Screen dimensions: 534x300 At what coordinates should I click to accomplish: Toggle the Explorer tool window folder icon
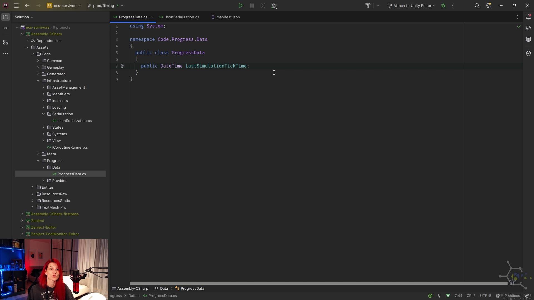click(x=6, y=17)
